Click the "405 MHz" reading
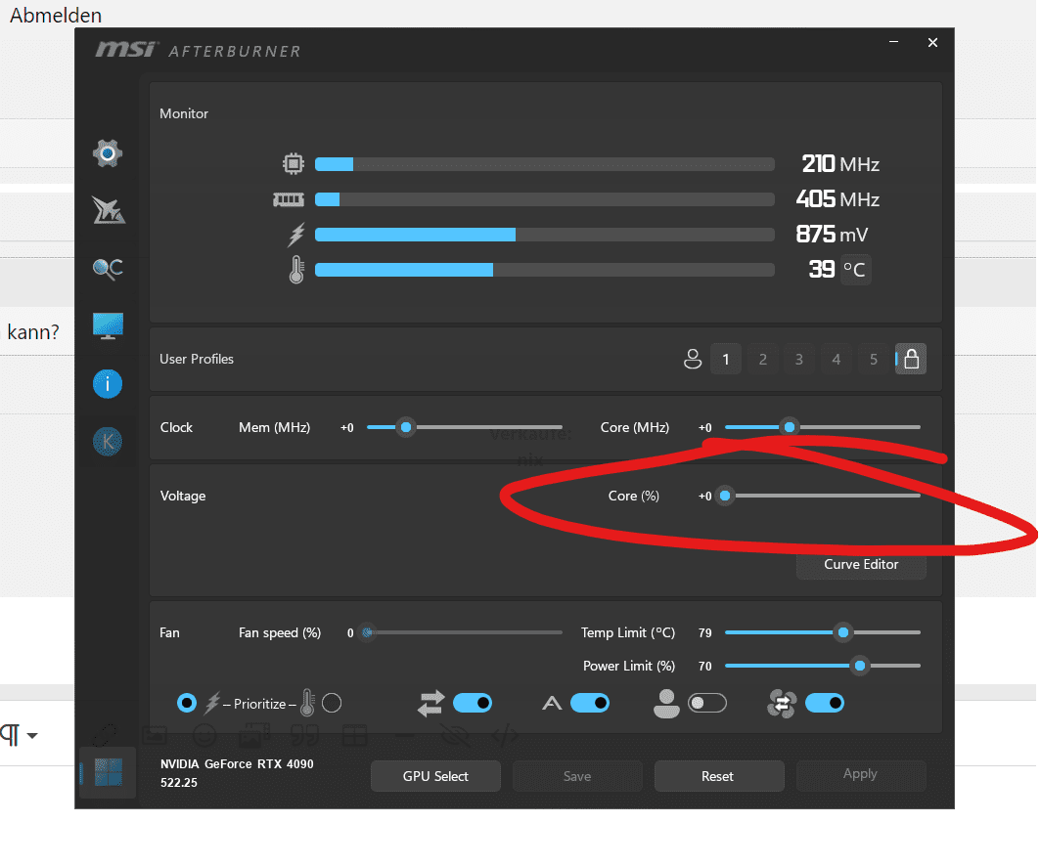 click(837, 199)
